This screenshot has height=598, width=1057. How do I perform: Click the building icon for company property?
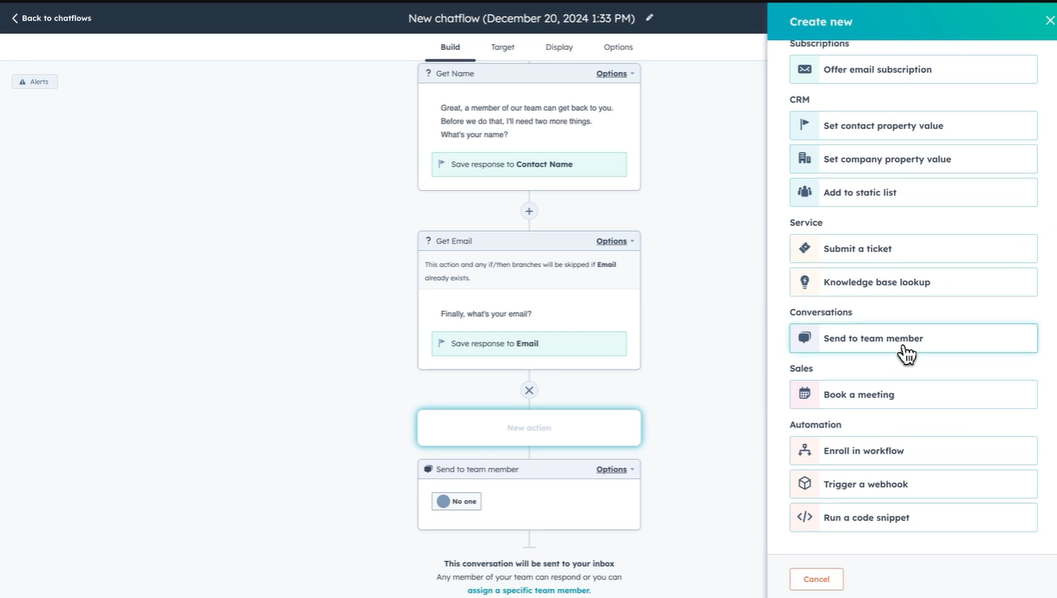pos(804,159)
